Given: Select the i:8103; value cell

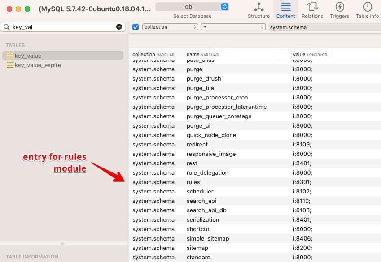Looking at the screenshot, I should pos(302,210).
